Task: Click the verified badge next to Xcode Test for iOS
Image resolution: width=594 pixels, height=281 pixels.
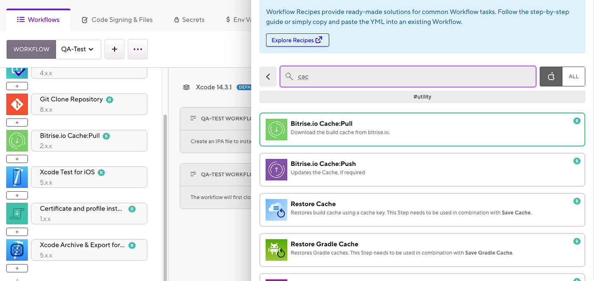Action: [101, 172]
